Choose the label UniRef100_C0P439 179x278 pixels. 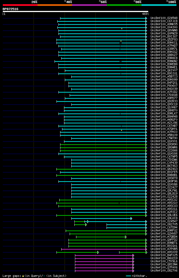click(164, 163)
